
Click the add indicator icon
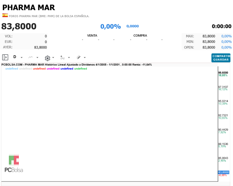pyautogui.click(x=62, y=57)
